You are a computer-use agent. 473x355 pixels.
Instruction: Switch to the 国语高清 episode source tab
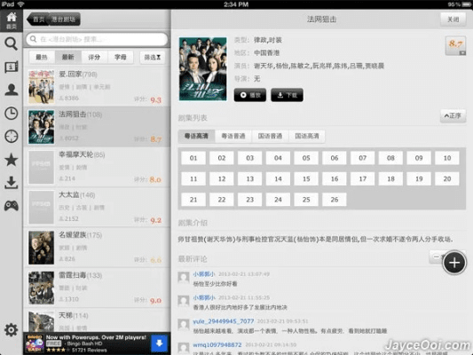tap(307, 136)
